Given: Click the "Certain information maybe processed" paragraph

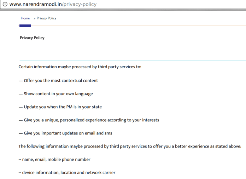Looking at the screenshot, I should [x=80, y=67].
